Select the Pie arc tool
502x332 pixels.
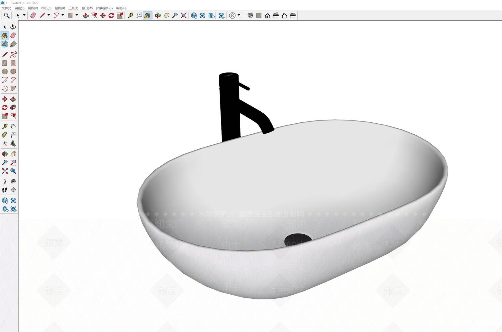pos(13,88)
